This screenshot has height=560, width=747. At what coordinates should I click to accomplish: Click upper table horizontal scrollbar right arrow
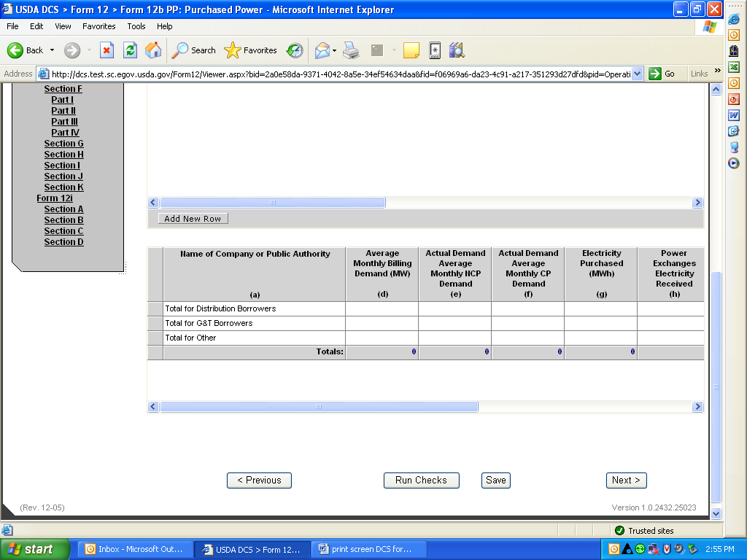click(697, 203)
